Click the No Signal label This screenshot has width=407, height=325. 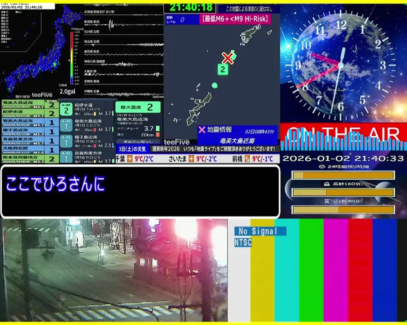[x=260, y=231]
